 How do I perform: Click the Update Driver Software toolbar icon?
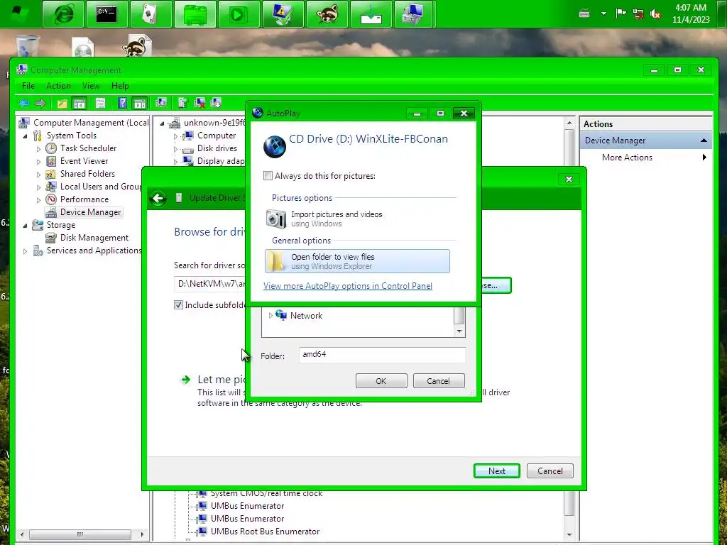(182, 103)
